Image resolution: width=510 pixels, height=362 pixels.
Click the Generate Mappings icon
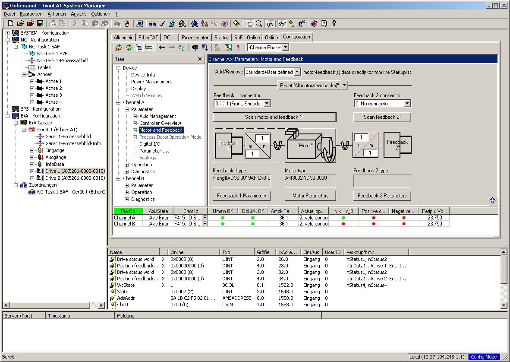(x=152, y=23)
